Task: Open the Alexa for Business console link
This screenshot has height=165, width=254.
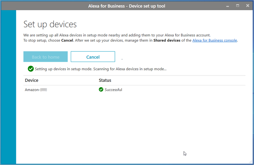Action: pyautogui.click(x=215, y=40)
